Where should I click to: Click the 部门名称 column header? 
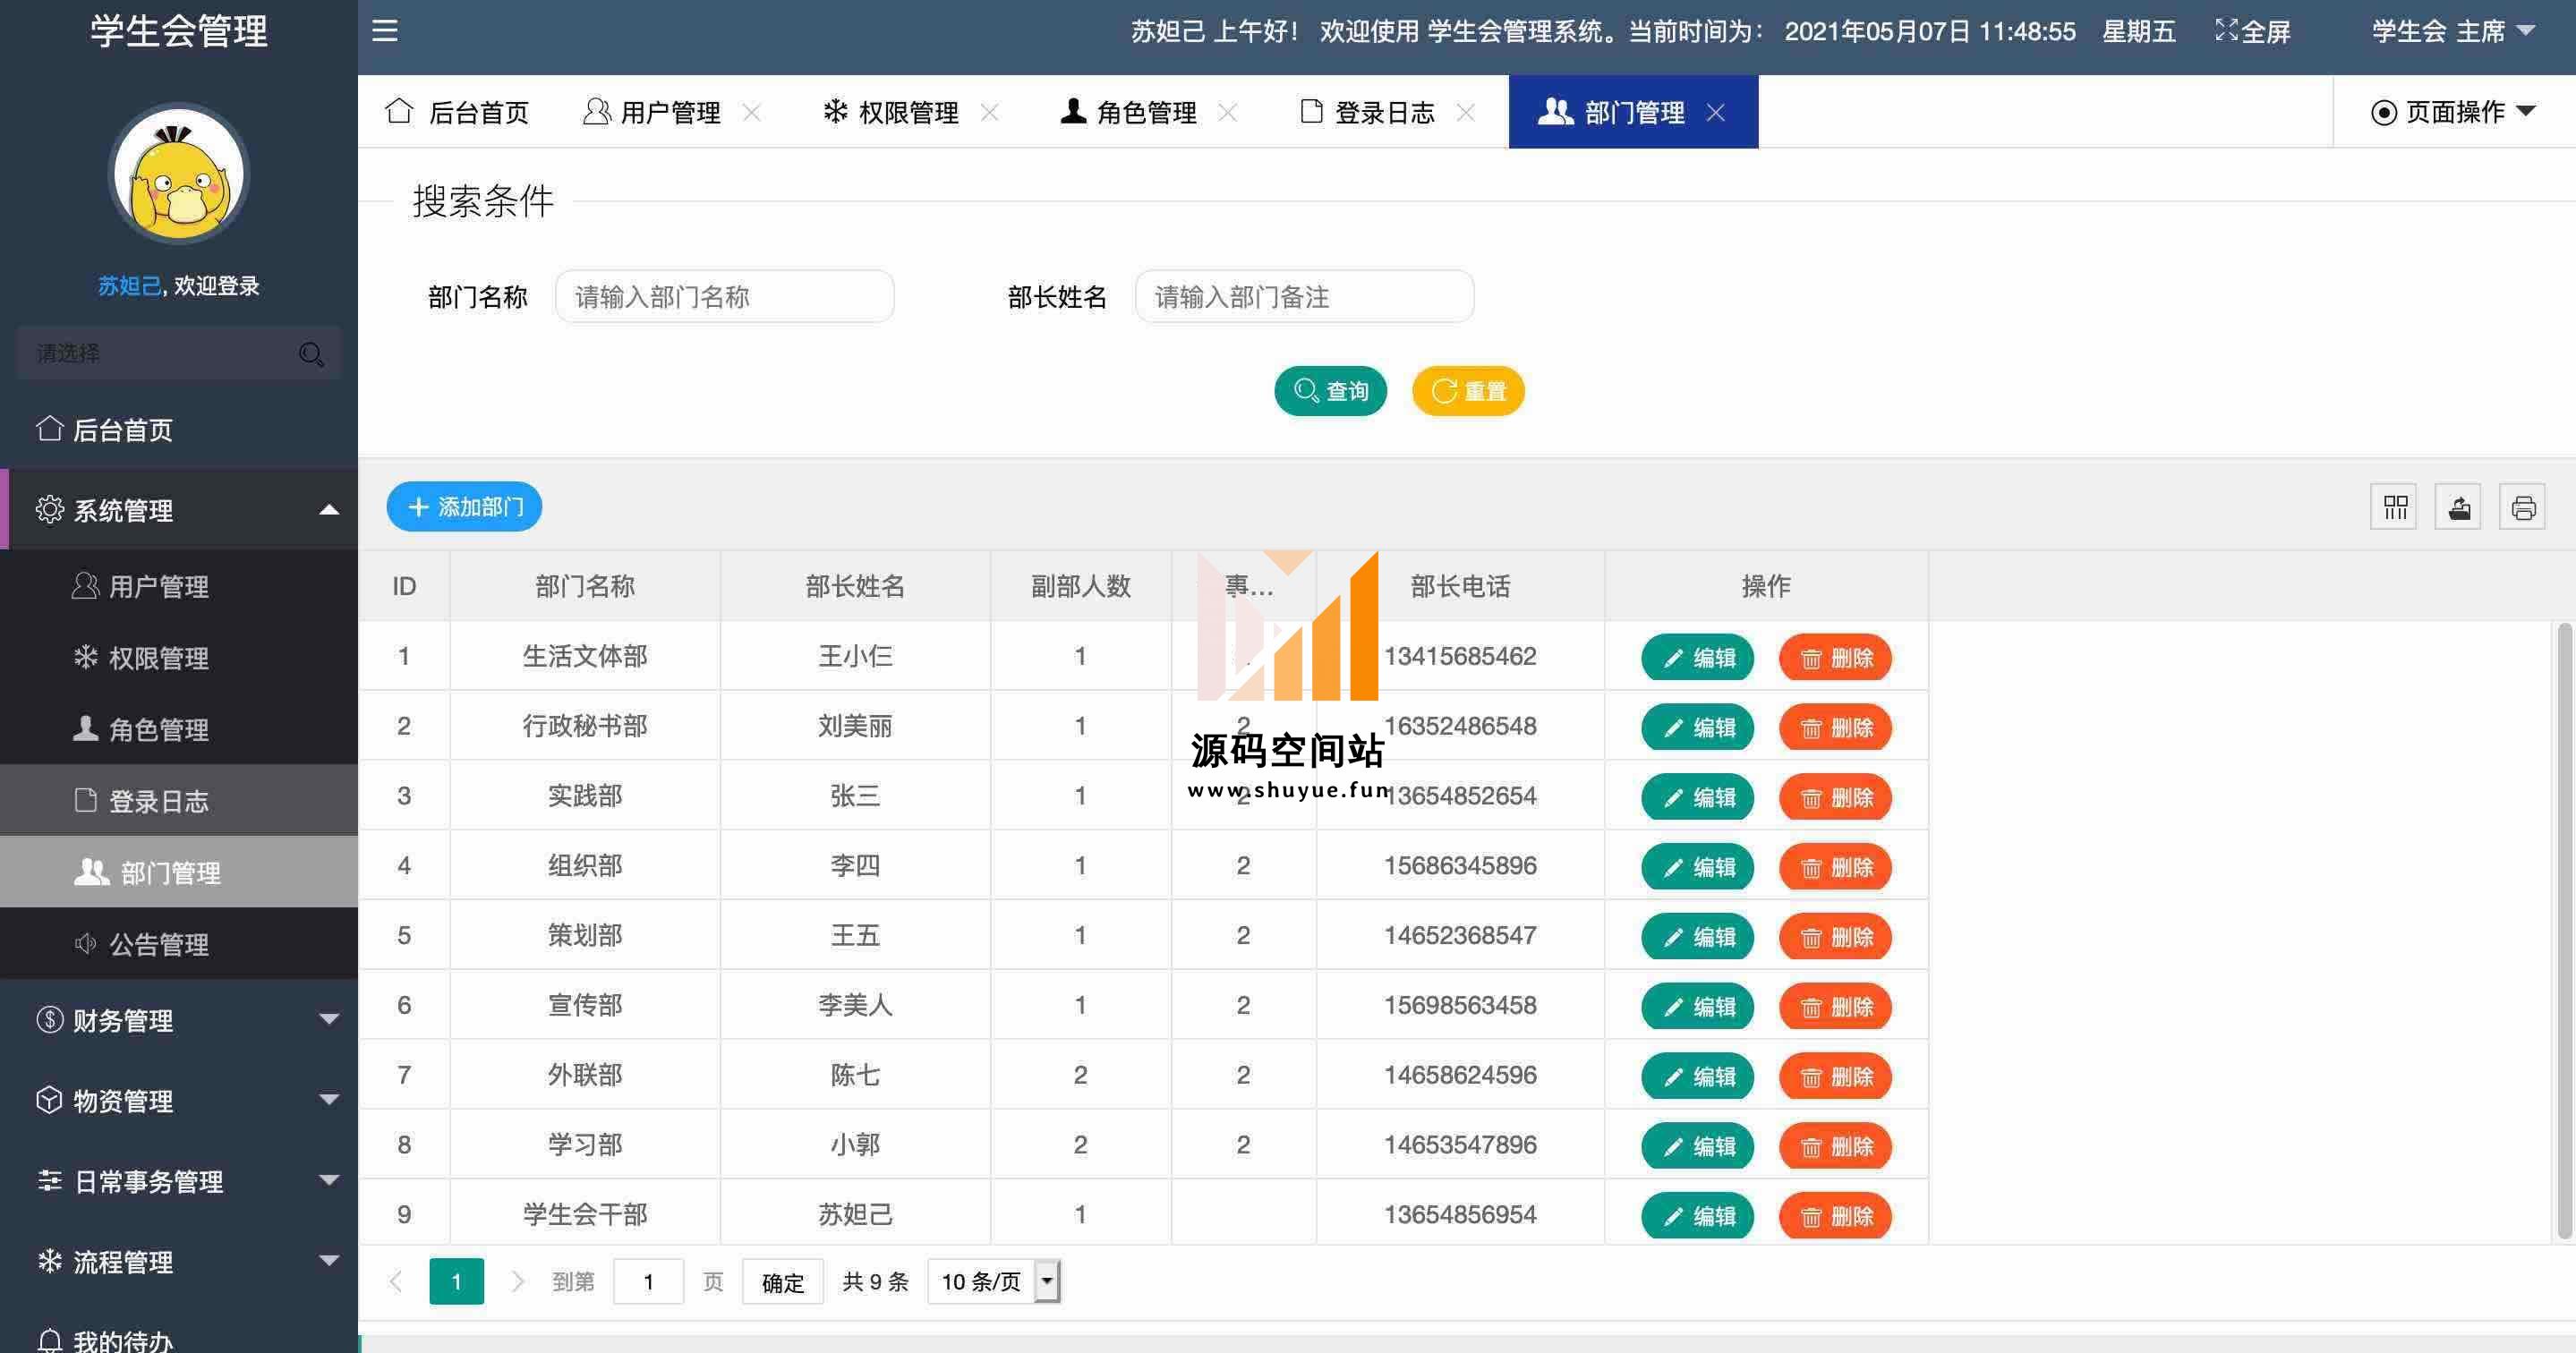tap(585, 586)
